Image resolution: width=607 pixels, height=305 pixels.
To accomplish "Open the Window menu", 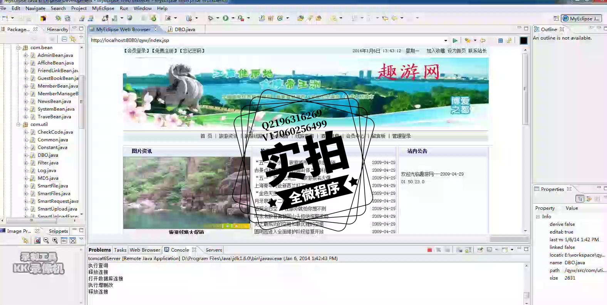I will pyautogui.click(x=143, y=8).
